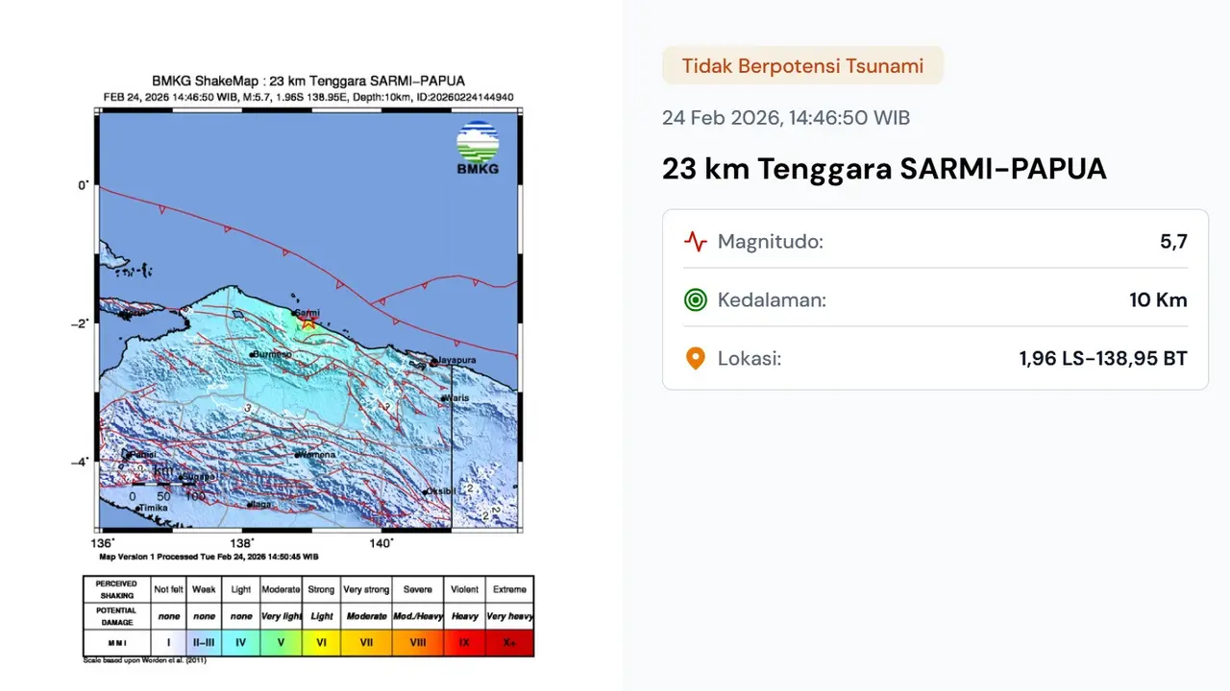Click the Oksibil city label on map
This screenshot has height=691, width=1230.
coord(441,491)
